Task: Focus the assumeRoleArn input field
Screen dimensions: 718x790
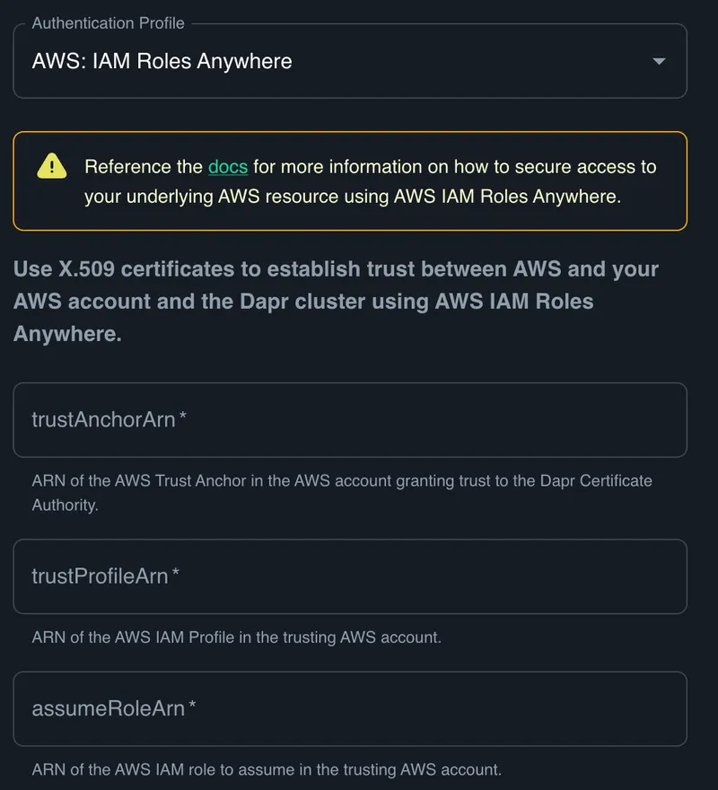Action: pyautogui.click(x=350, y=708)
